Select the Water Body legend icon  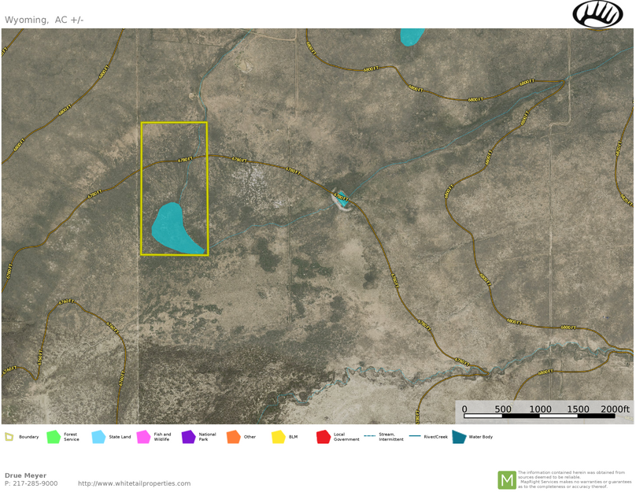(459, 437)
